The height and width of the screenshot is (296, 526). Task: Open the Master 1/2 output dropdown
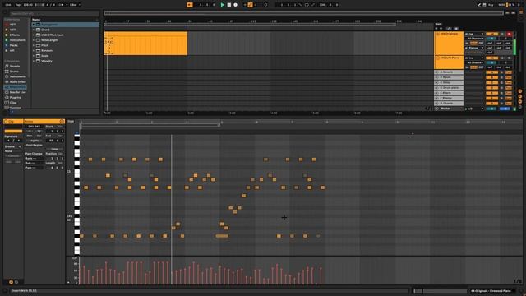pyautogui.click(x=474, y=109)
